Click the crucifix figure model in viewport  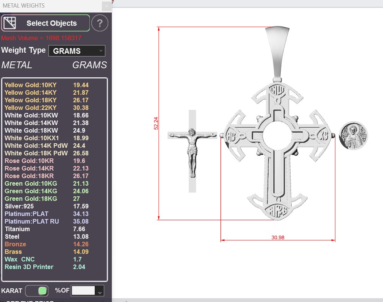(192, 150)
